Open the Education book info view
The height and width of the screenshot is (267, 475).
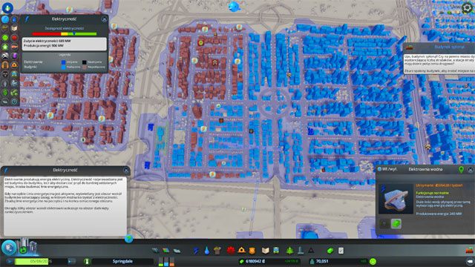[x=14, y=28]
